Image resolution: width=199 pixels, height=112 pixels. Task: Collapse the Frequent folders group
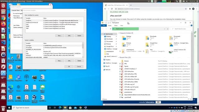(x=119, y=33)
